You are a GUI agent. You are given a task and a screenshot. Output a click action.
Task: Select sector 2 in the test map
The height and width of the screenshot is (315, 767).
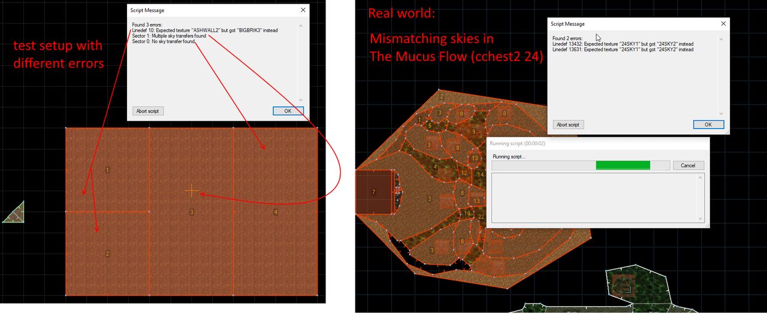tap(107, 253)
